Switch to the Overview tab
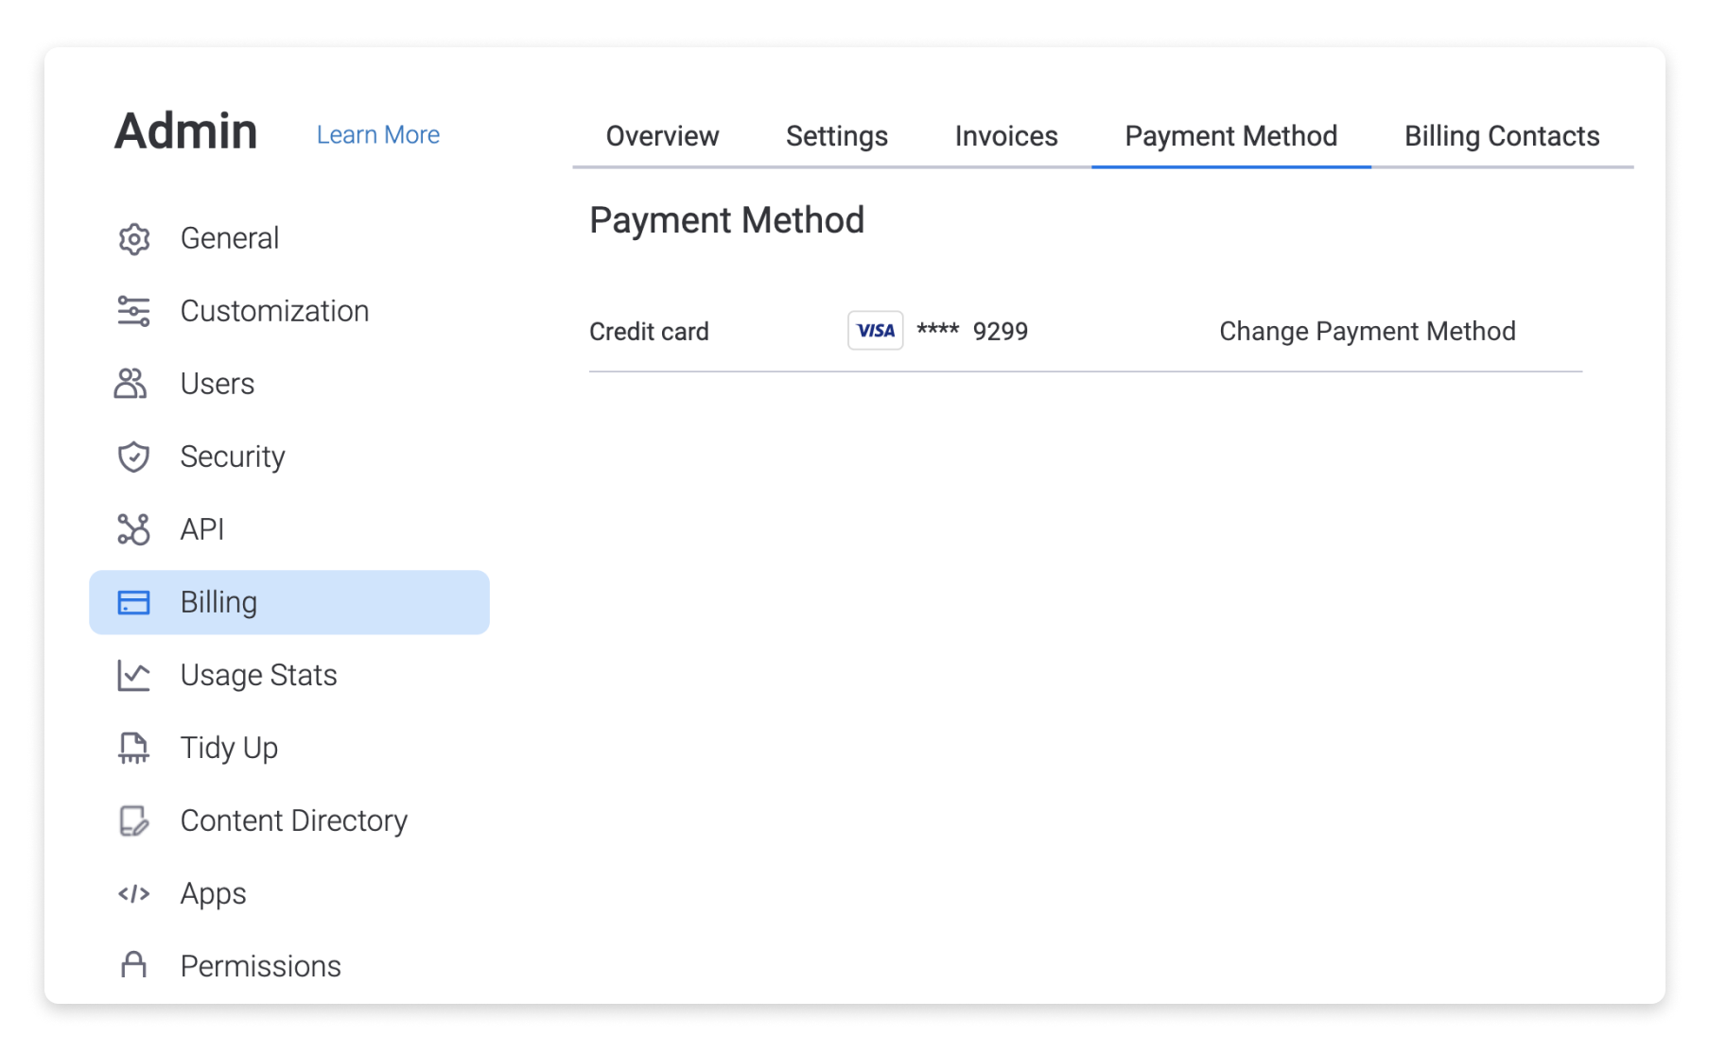This screenshot has width=1709, height=1052. pos(662,136)
